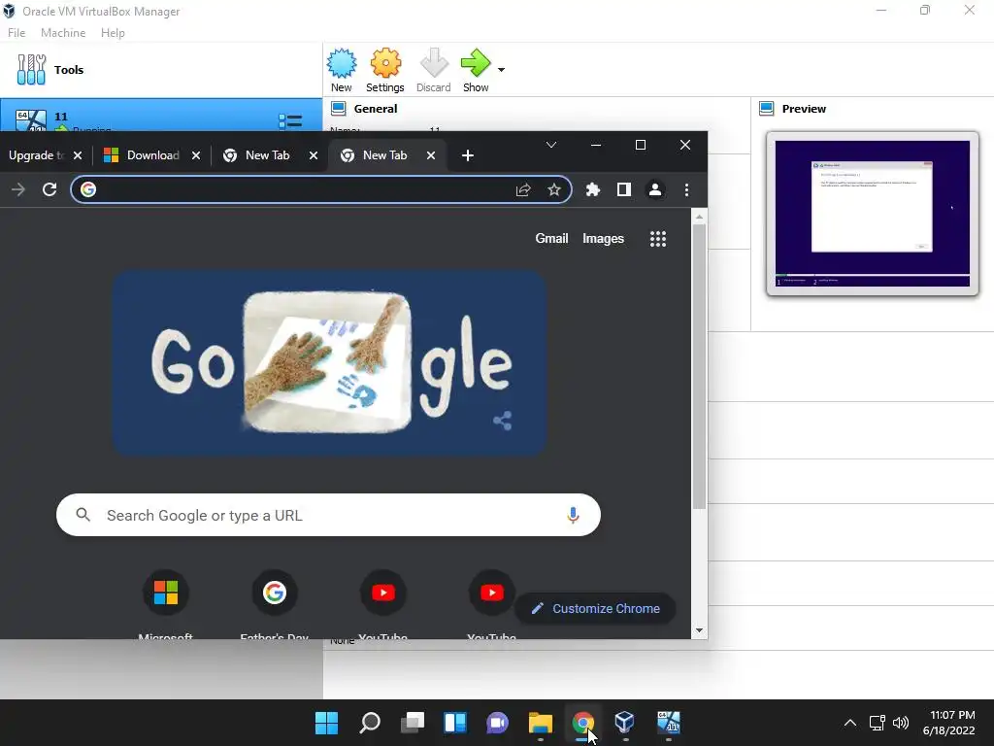Open the Machine menu in VirtualBox

click(x=63, y=33)
